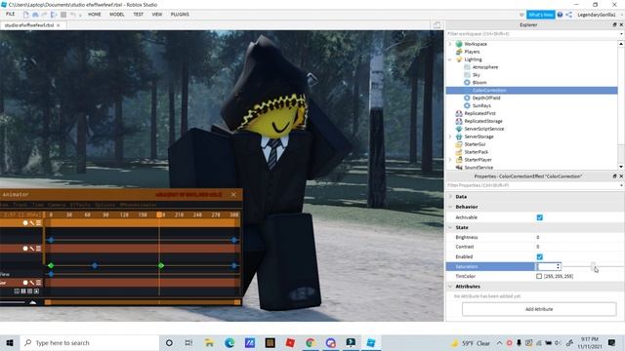Select ReplicatedFirst in Explorer
This screenshot has width=625, height=351.
(479, 113)
